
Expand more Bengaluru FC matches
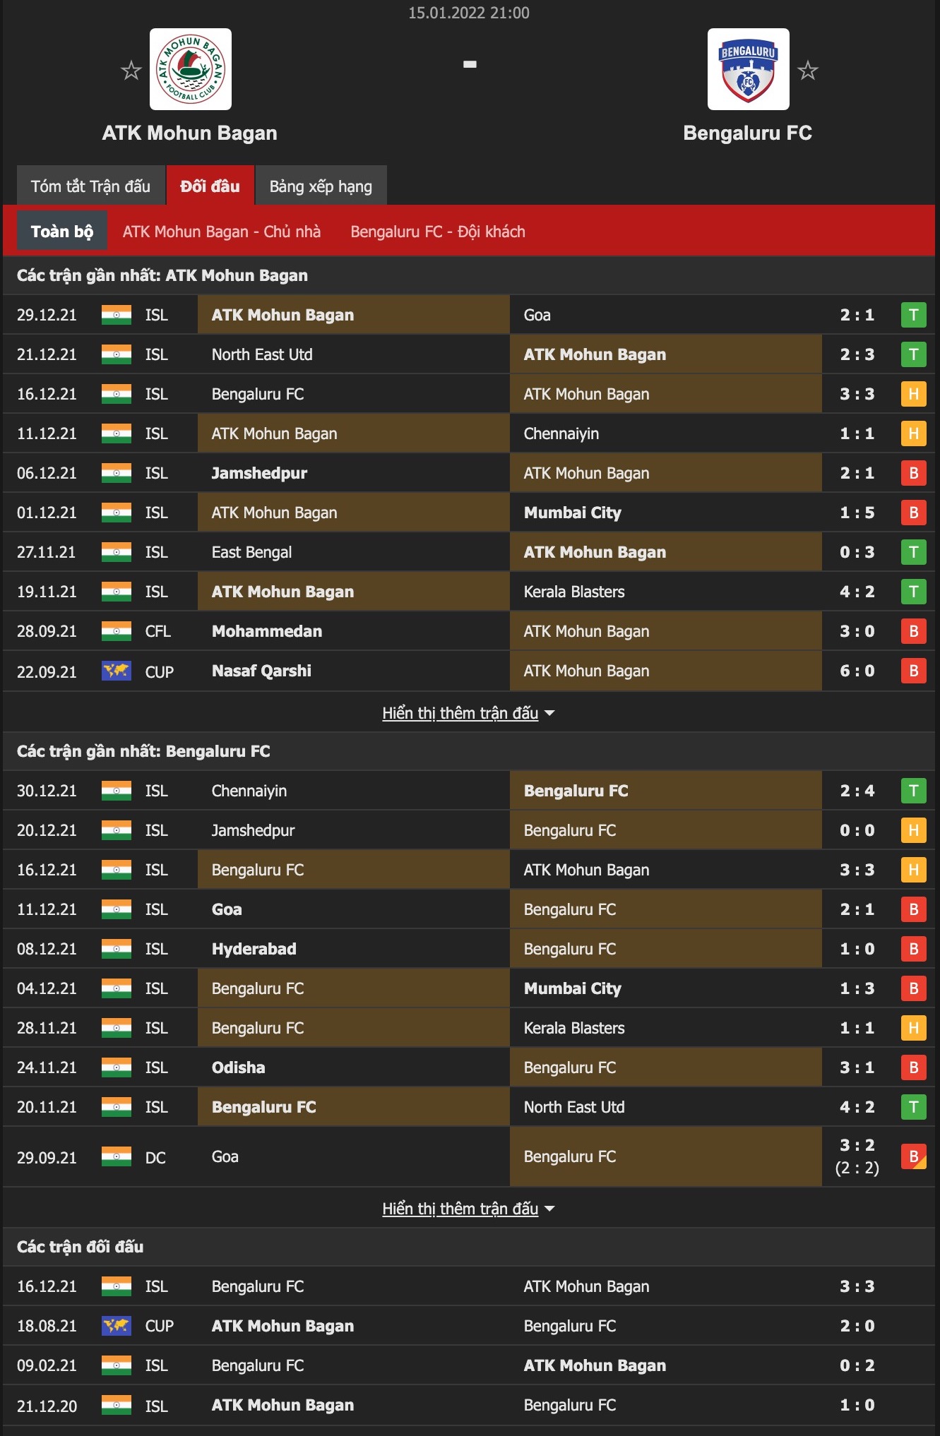pyautogui.click(x=468, y=1209)
